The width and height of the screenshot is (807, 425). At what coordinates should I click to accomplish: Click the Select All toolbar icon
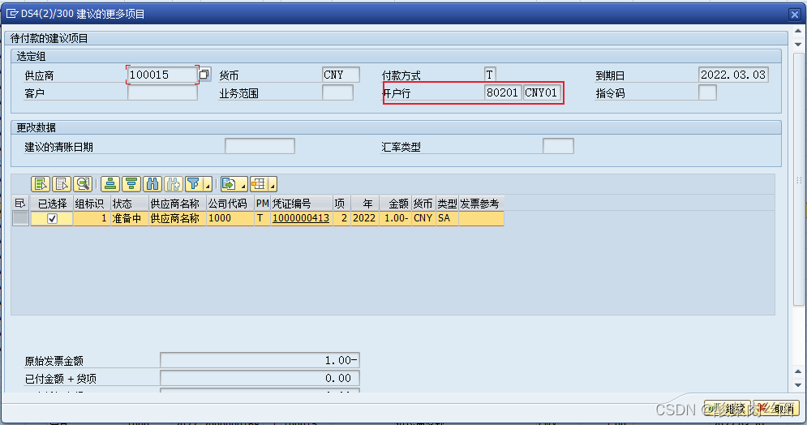point(41,183)
